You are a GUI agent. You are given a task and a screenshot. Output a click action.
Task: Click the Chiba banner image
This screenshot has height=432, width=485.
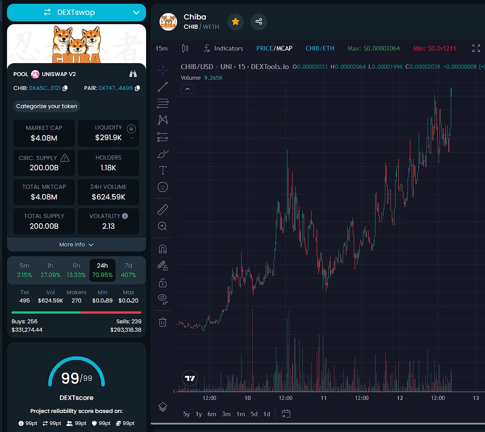tap(77, 44)
